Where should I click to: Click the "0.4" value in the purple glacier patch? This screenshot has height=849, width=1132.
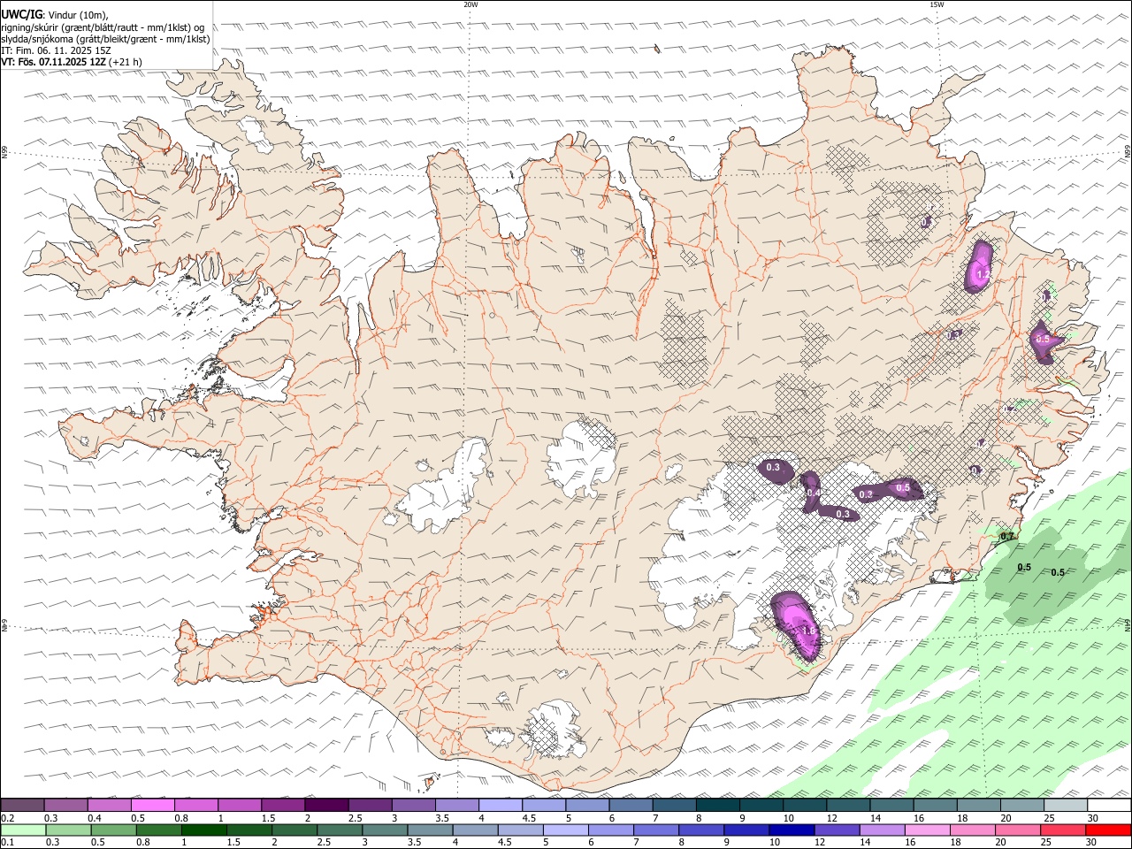[812, 493]
